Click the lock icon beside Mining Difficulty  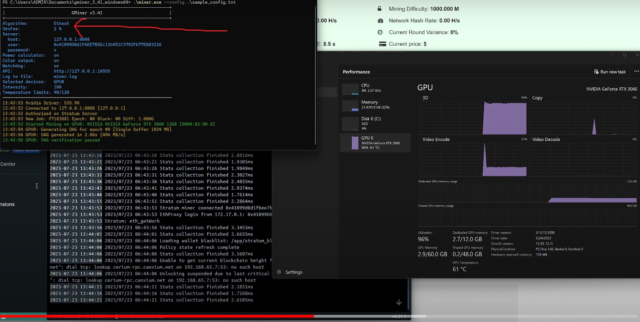380,9
